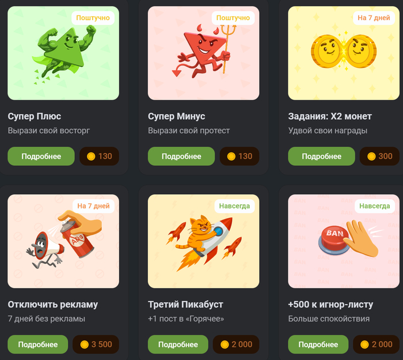The height and width of the screenshot is (360, 403).
Task: Click the cat riding rocket illustration
Action: pos(203,241)
